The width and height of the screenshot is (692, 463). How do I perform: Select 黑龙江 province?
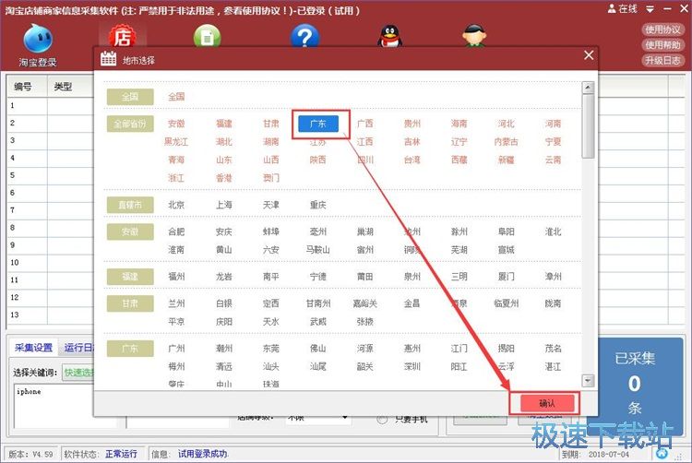pyautogui.click(x=176, y=142)
